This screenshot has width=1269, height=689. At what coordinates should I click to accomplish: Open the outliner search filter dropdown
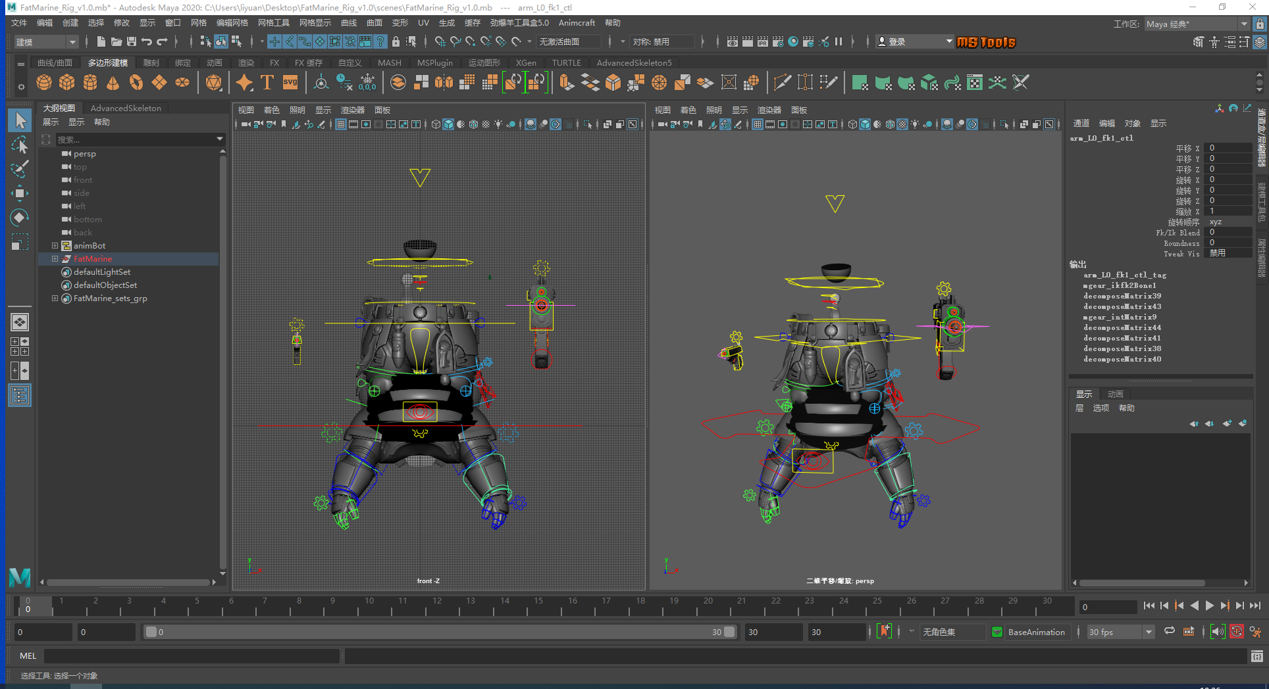(220, 139)
